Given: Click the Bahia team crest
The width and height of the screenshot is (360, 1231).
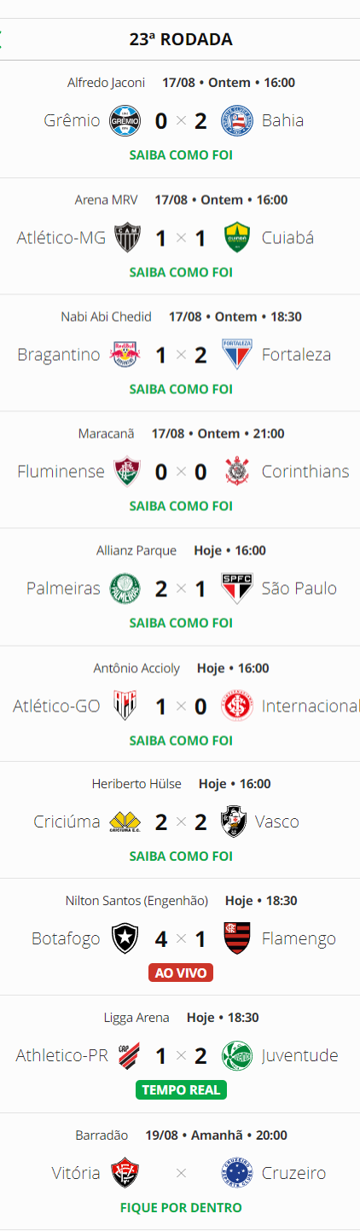Looking at the screenshot, I should pos(236,120).
